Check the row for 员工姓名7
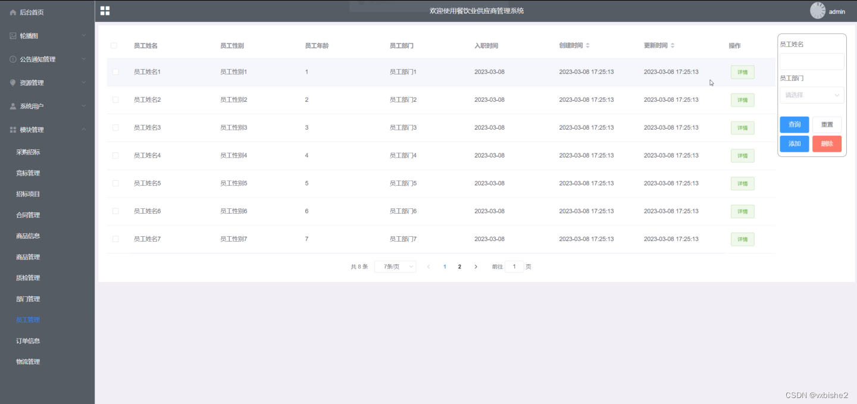Viewport: 857px width, 404px height. coord(115,239)
